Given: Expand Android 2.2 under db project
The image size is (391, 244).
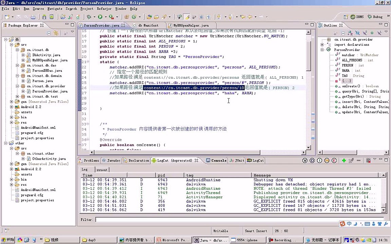Looking at the screenshot, I should click(12, 107).
